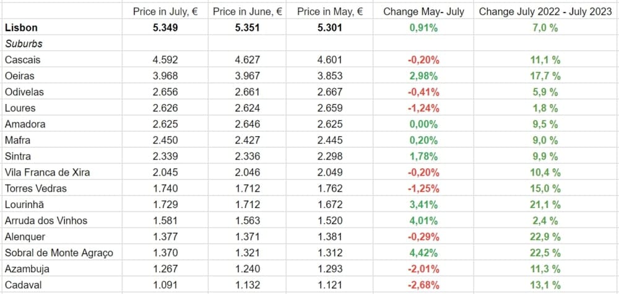Click Amadora June price 2.646

[248, 124]
